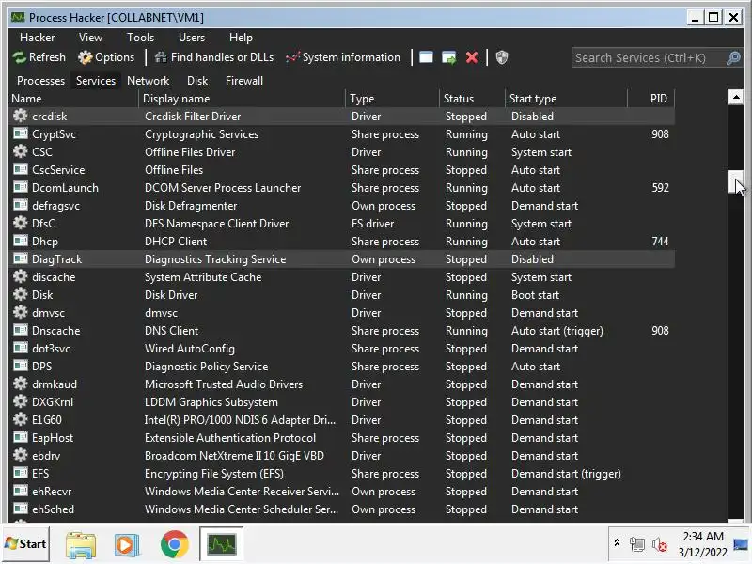Click the search magnifier icon
Image resolution: width=752 pixels, height=564 pixels.
pyautogui.click(x=733, y=58)
